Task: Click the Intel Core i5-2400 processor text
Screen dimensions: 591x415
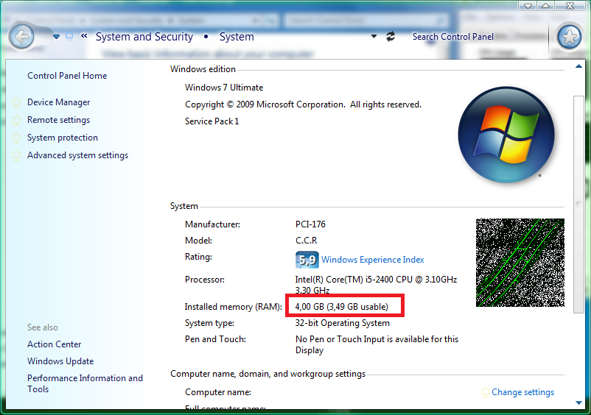Action: (376, 285)
